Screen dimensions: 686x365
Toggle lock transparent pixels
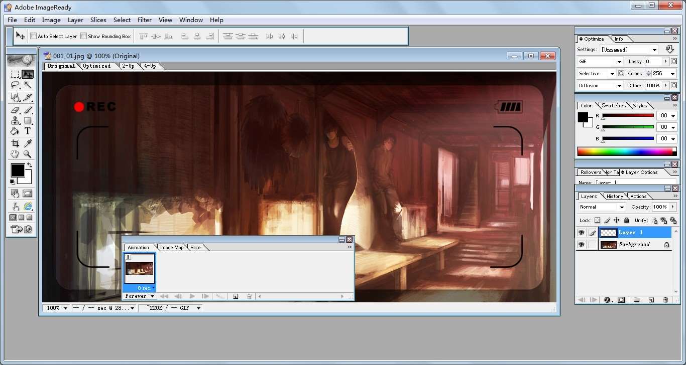(x=597, y=220)
